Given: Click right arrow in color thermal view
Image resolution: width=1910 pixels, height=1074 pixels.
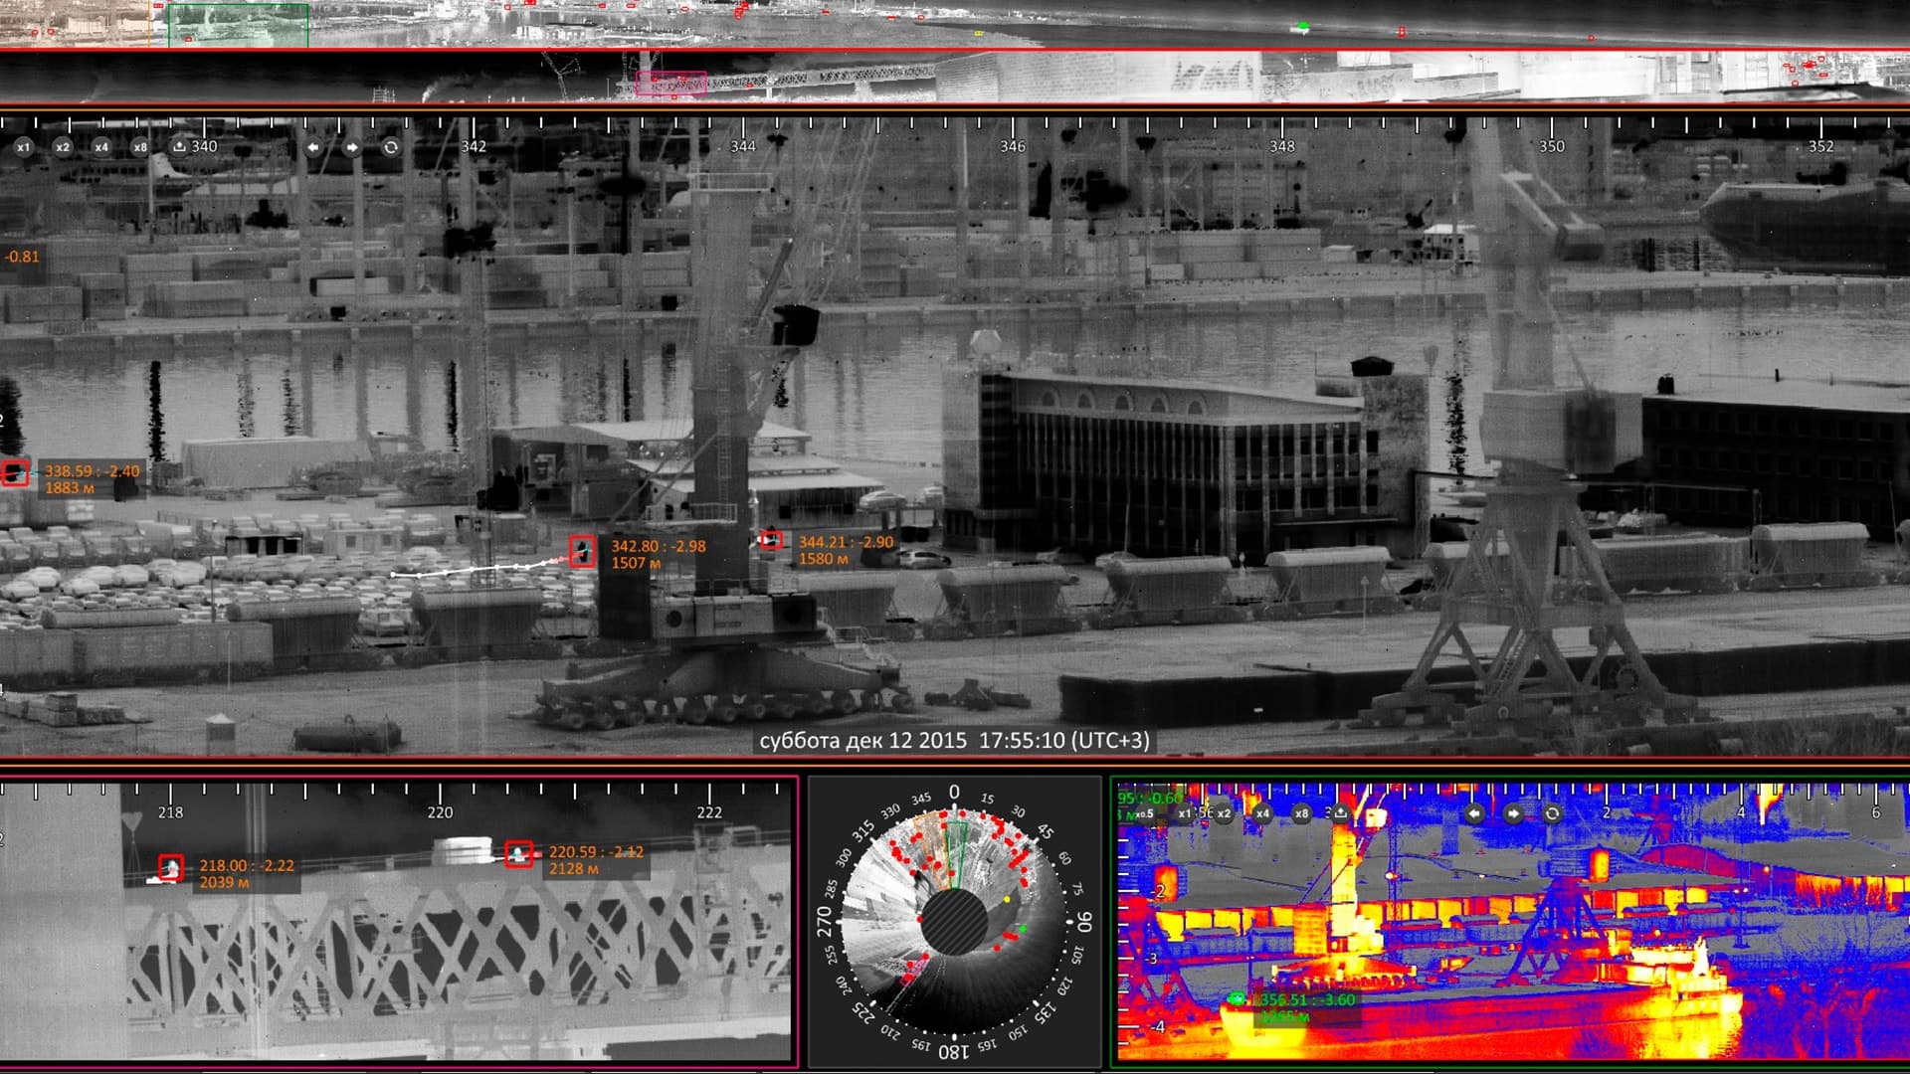Looking at the screenshot, I should point(1513,813).
